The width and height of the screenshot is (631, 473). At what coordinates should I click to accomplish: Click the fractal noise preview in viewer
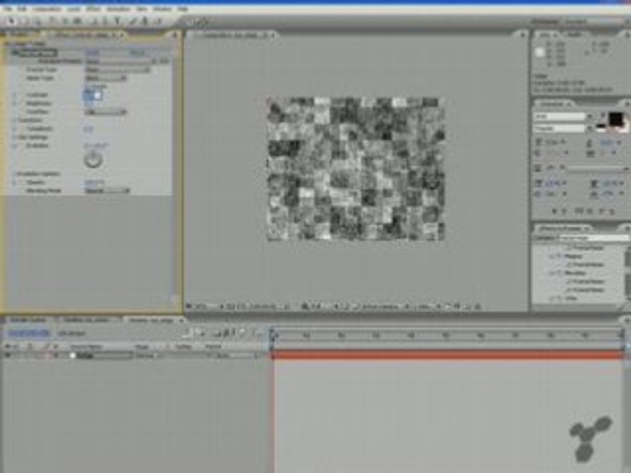click(x=356, y=169)
